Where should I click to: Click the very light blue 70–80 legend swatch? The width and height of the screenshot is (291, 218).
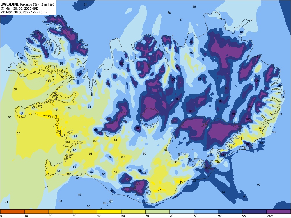[x=182, y=212]
